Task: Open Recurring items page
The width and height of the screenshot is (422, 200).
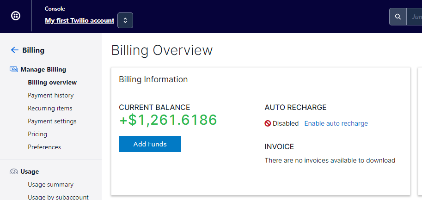Action: pyautogui.click(x=50, y=108)
